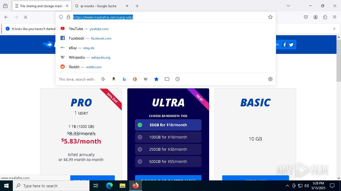Open Task View on taskbar
Viewport: 341px width, 191px height.
[x=96, y=186]
